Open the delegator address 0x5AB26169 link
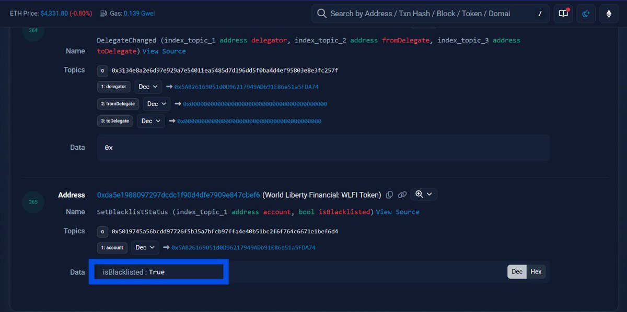Image resolution: width=627 pixels, height=312 pixels. pos(246,87)
